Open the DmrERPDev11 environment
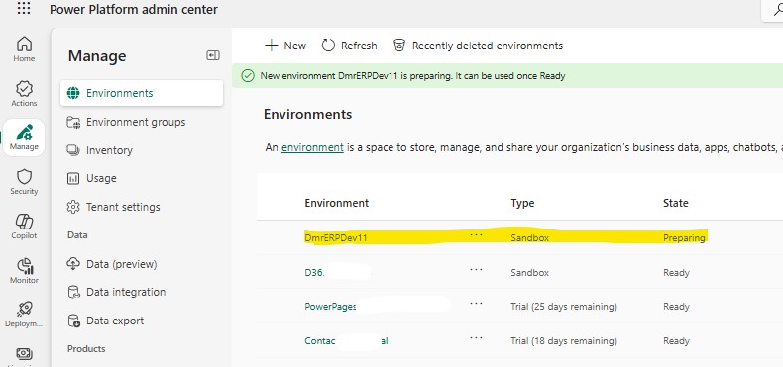The width and height of the screenshot is (783, 367). pos(336,237)
